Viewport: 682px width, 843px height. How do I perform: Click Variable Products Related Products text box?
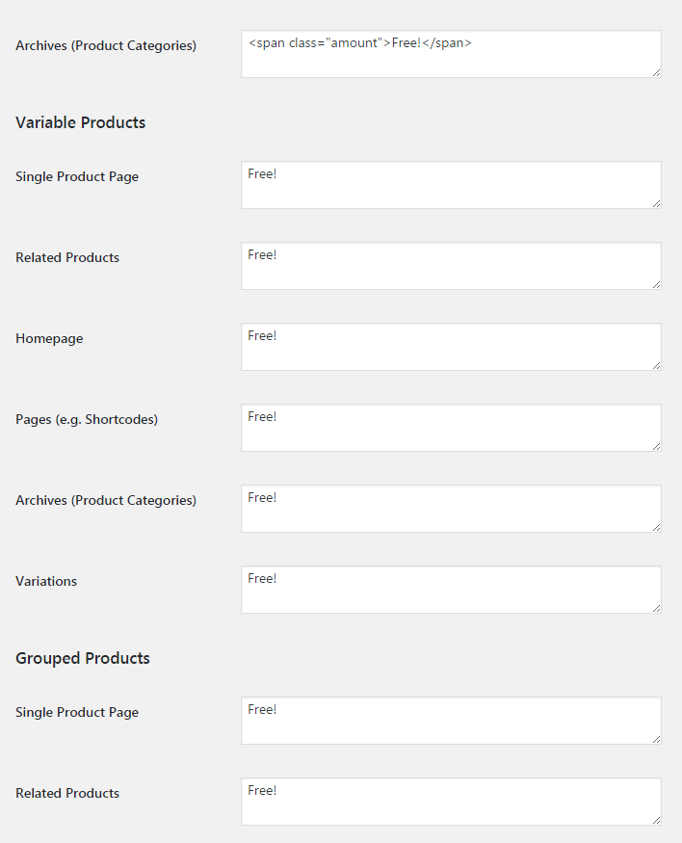[x=451, y=266]
